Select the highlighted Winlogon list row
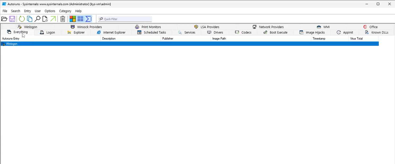The image size is (395, 164). pyautogui.click(x=190, y=44)
